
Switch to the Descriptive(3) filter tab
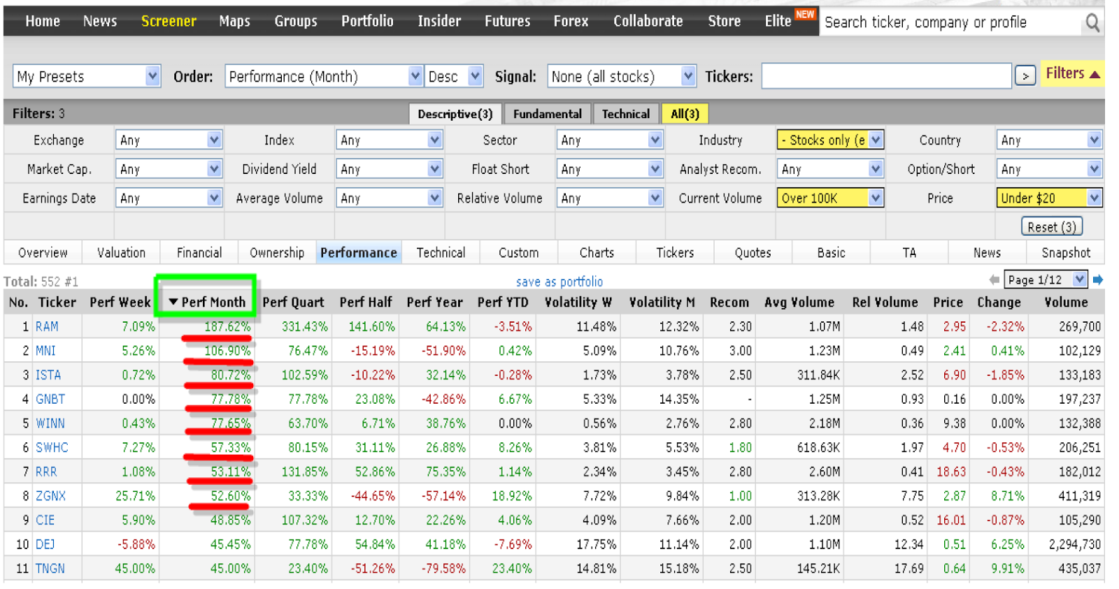click(x=455, y=114)
